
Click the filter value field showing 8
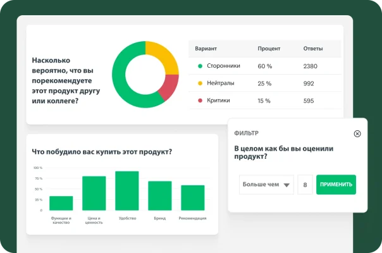(305, 185)
